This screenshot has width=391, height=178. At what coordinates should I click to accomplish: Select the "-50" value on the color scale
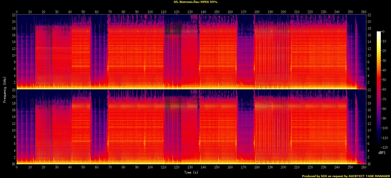click(x=383, y=80)
